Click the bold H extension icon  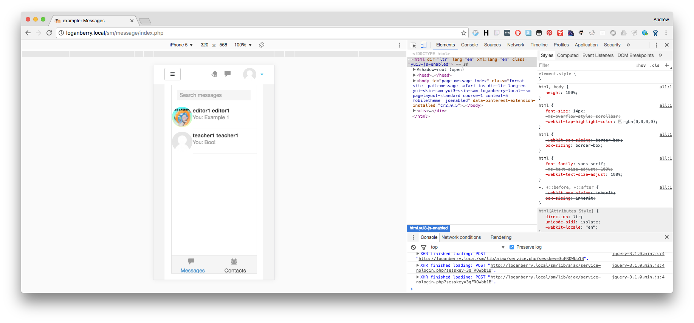point(486,33)
